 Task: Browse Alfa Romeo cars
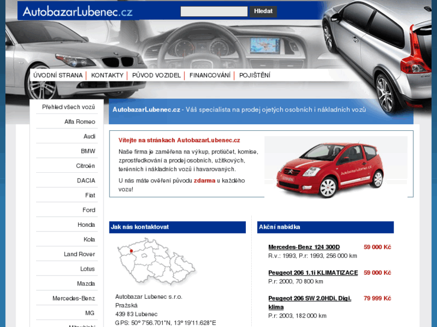80,122
